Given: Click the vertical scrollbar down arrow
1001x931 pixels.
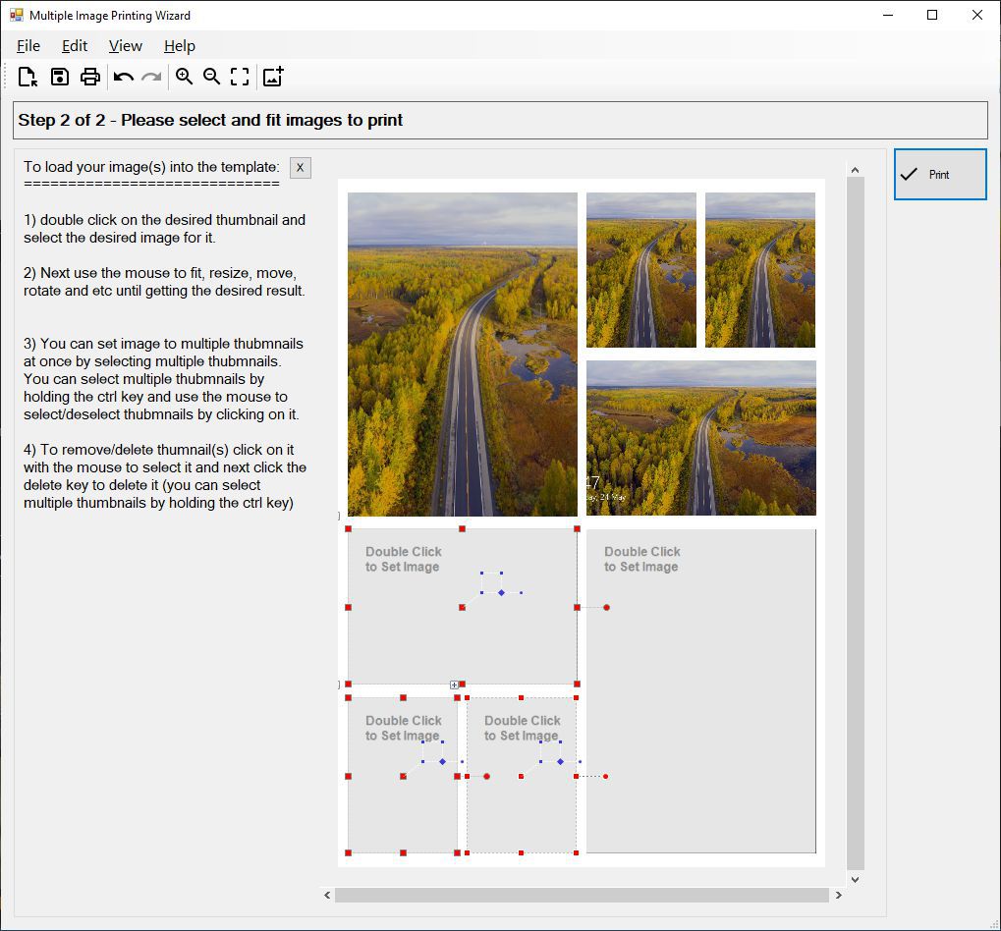Looking at the screenshot, I should click(854, 880).
